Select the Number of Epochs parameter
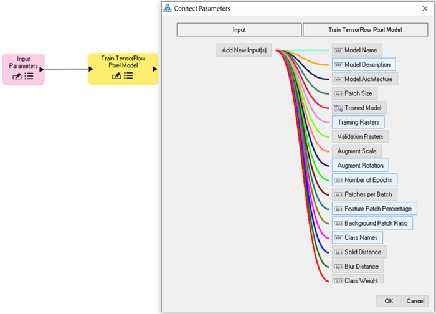The image size is (436, 314). (x=364, y=179)
